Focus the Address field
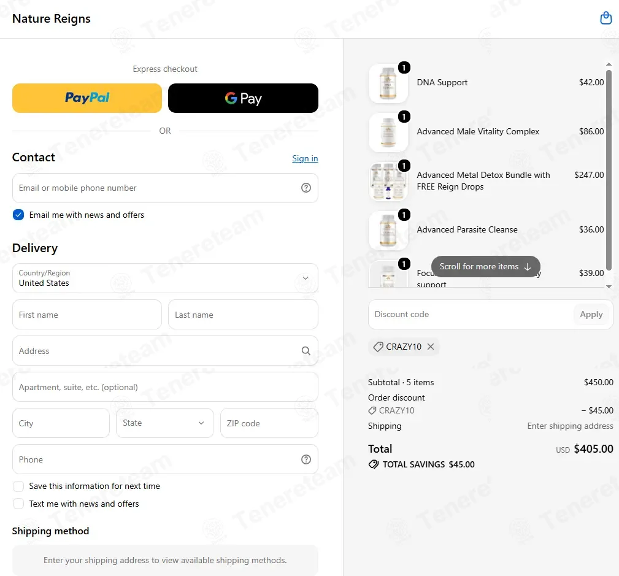The height and width of the screenshot is (576, 619). (165, 351)
